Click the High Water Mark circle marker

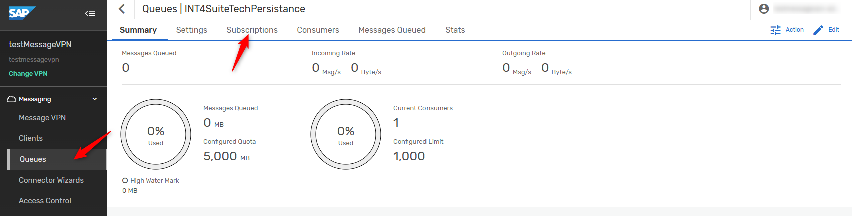(125, 181)
